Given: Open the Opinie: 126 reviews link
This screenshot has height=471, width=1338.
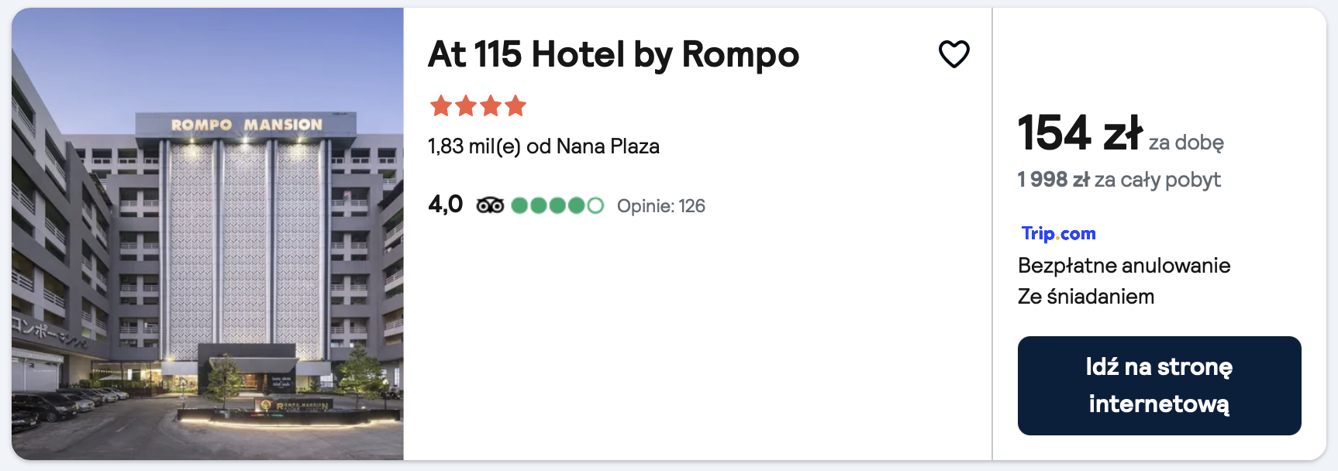Looking at the screenshot, I should (x=660, y=206).
